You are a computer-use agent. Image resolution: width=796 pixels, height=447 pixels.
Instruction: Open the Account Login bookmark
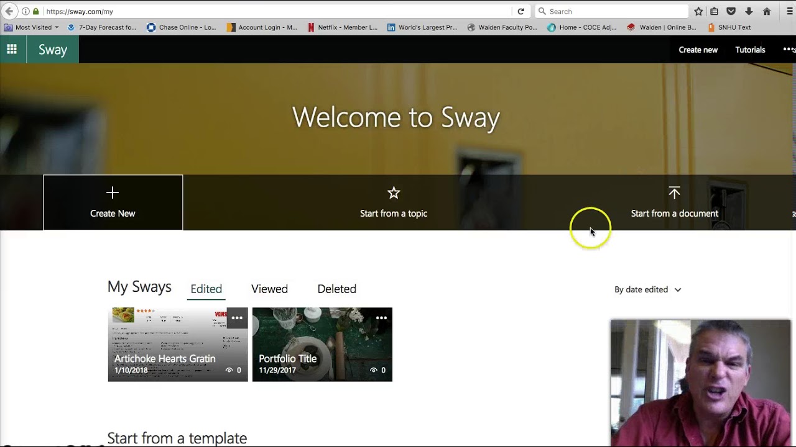[x=262, y=27]
